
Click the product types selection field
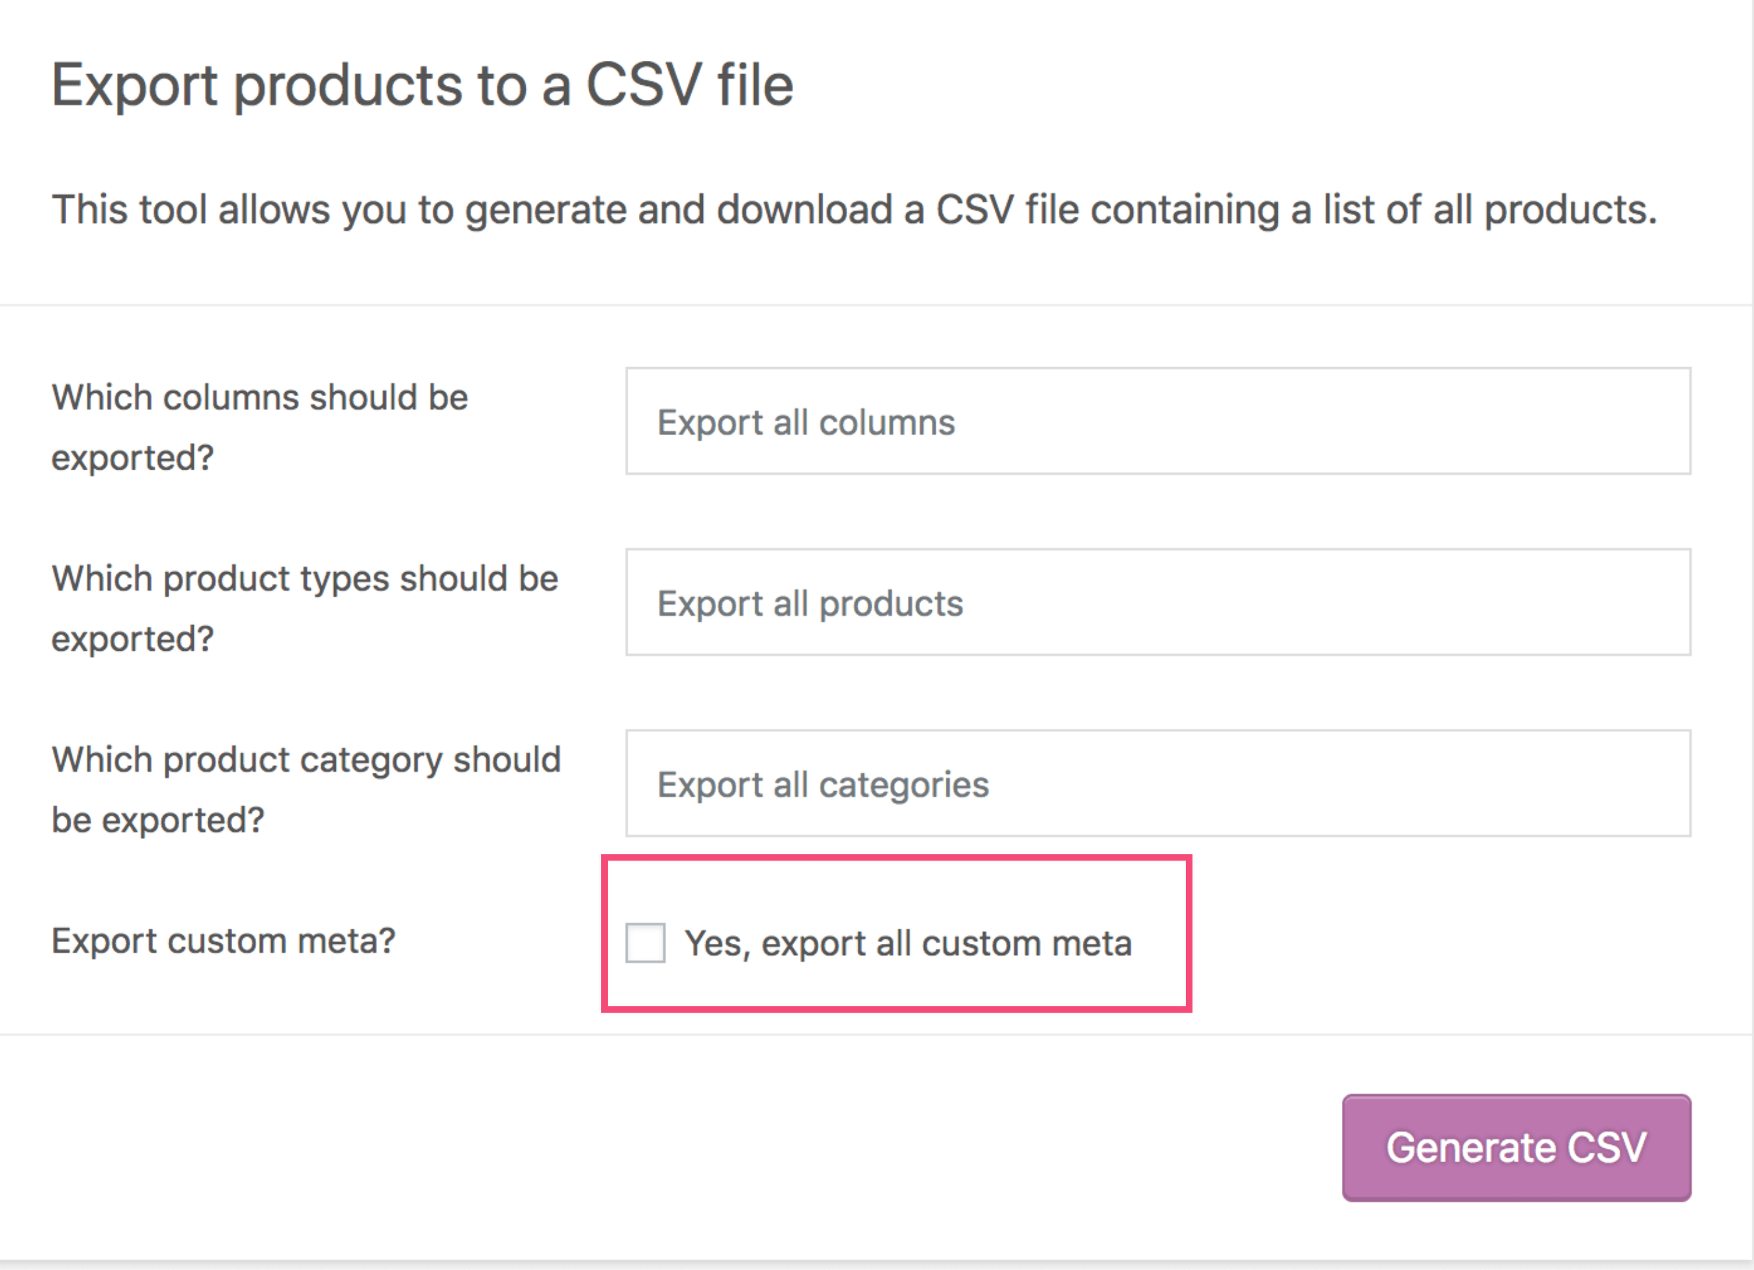click(x=1157, y=603)
